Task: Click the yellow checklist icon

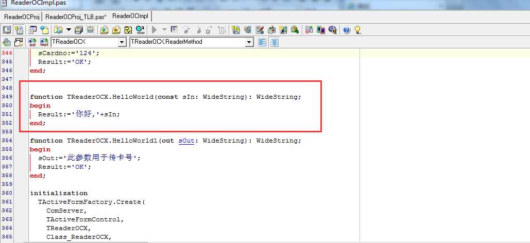Action: point(128,30)
